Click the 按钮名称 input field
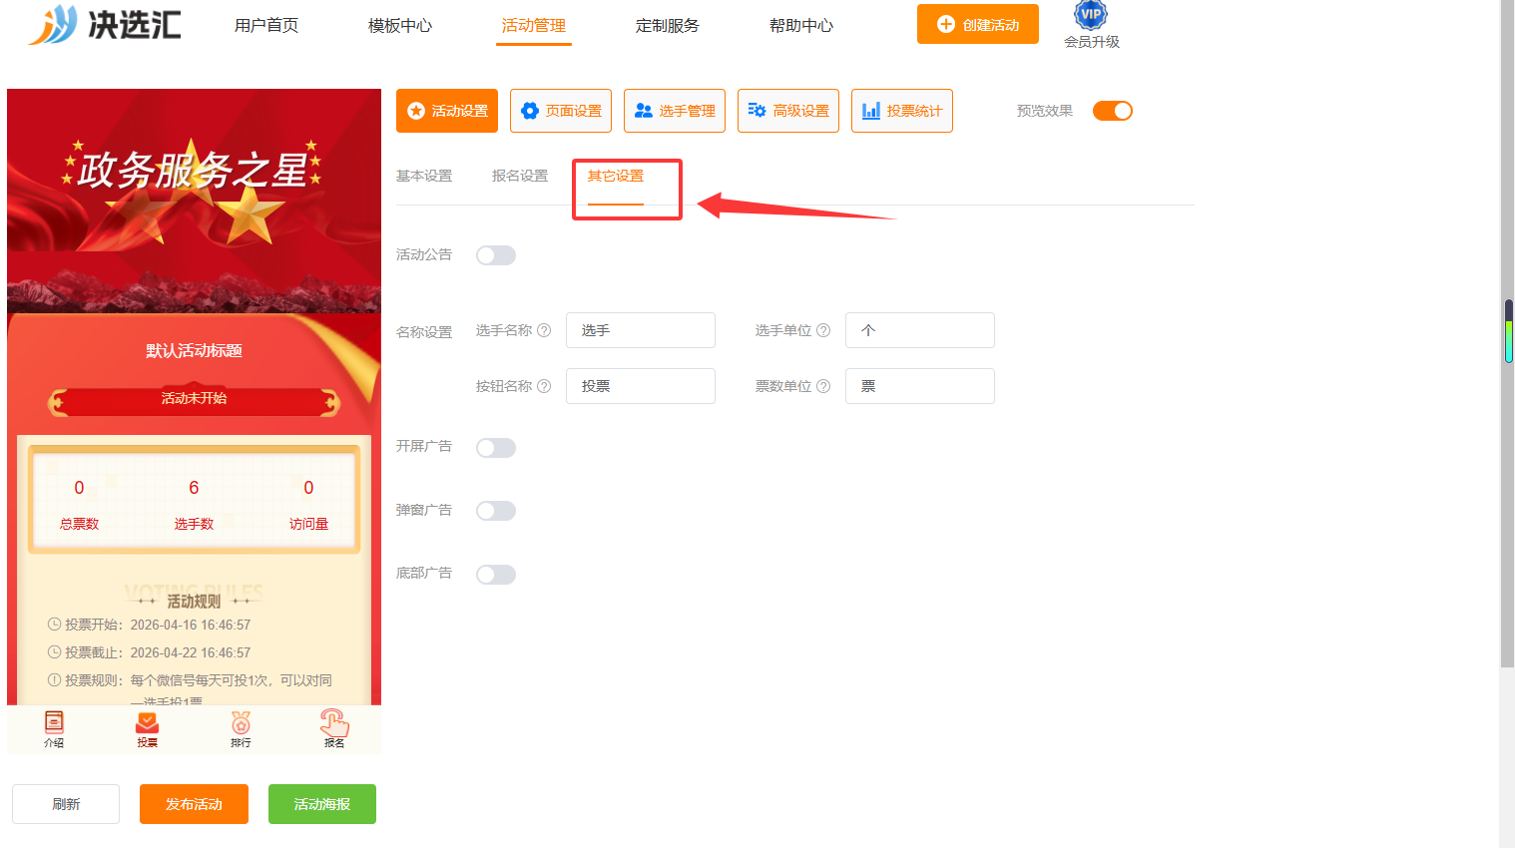The height and width of the screenshot is (848, 1515). (x=641, y=386)
